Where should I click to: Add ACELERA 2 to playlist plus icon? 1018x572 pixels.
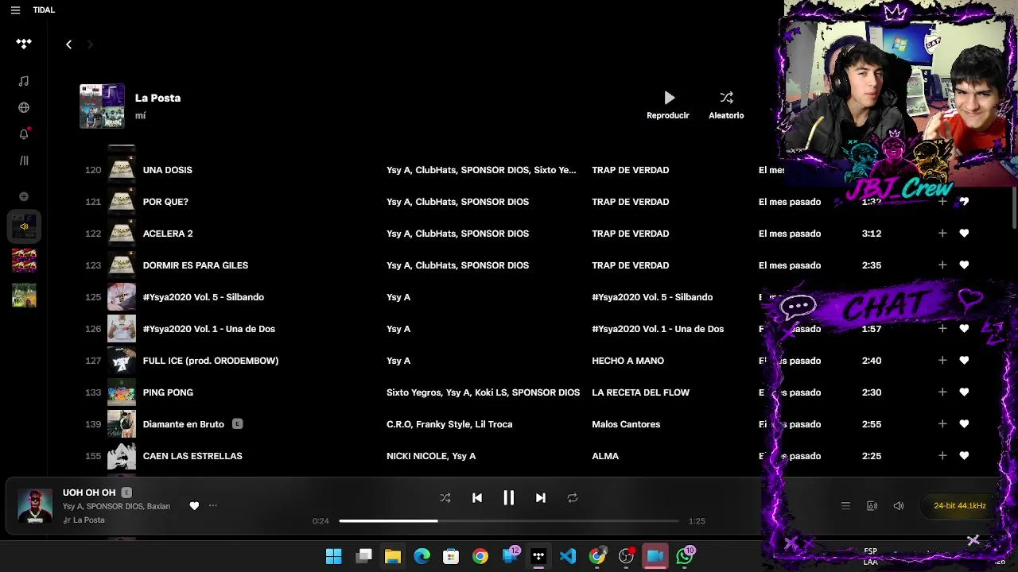(942, 234)
